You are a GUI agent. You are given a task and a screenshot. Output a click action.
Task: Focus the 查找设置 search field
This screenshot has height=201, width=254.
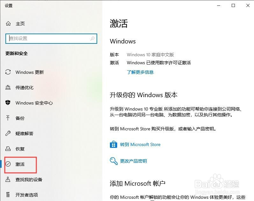[x=51, y=39]
